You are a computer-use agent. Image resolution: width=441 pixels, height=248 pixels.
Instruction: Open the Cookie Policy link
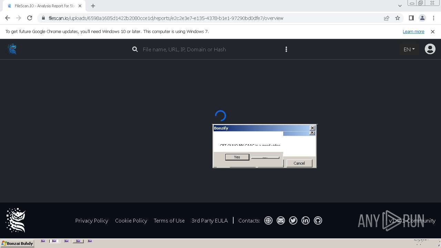pos(131,220)
